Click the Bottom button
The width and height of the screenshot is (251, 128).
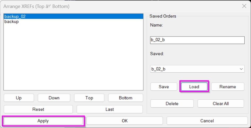(125, 98)
